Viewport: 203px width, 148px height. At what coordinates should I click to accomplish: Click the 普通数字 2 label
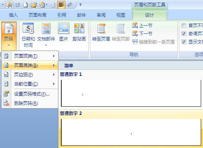71,113
